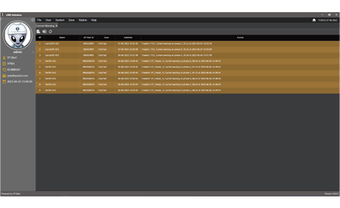Select row number 3 cell
The image size is (340, 208).
[39, 55]
